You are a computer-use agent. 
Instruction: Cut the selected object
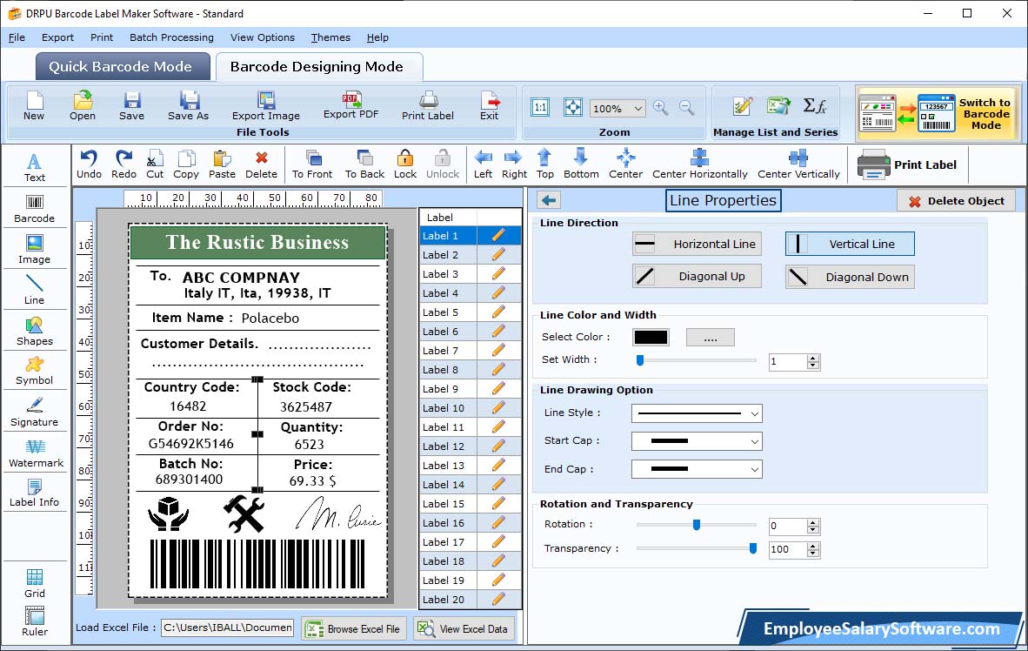coord(155,164)
